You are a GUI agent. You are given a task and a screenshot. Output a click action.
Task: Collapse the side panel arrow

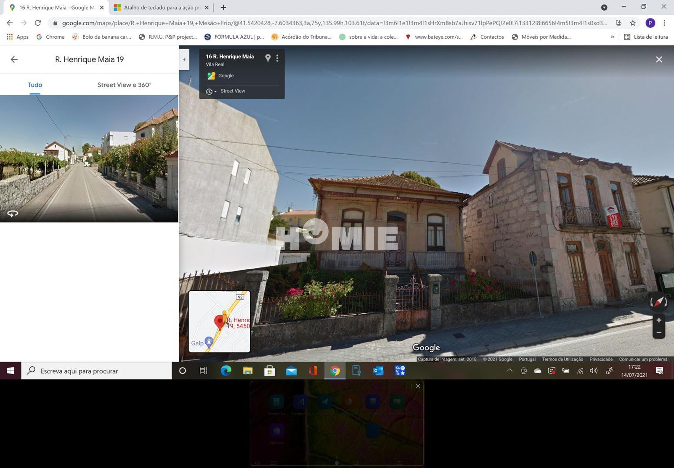(x=184, y=59)
